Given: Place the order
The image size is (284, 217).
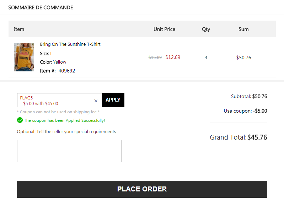Looking at the screenshot, I should point(142,189).
